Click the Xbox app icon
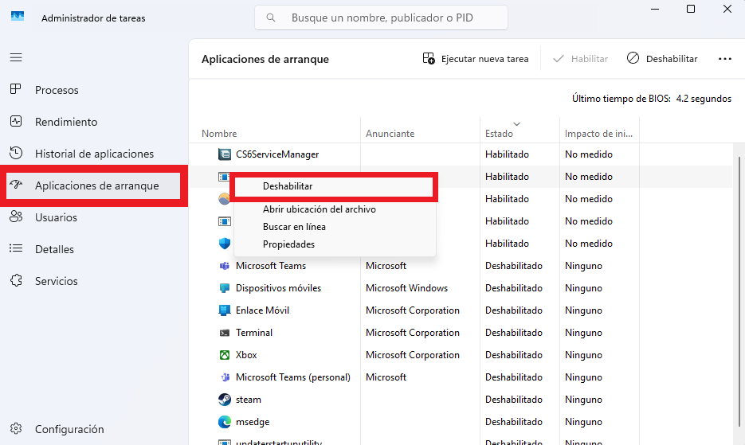This screenshot has width=745, height=445. pyautogui.click(x=224, y=355)
